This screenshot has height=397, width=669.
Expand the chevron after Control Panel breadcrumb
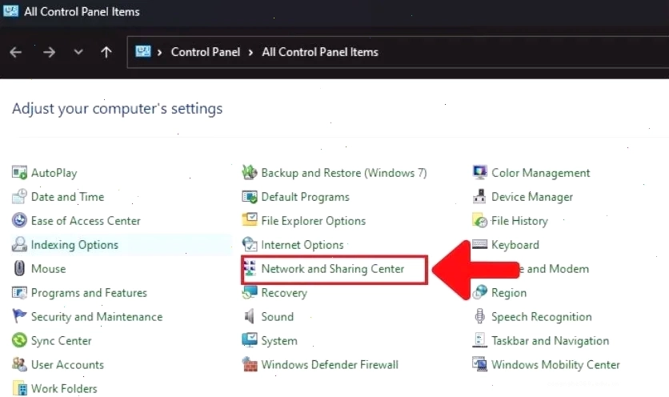point(250,53)
